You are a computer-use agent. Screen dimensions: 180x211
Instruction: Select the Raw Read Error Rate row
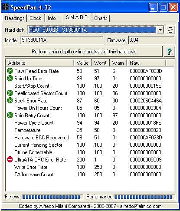90,71
